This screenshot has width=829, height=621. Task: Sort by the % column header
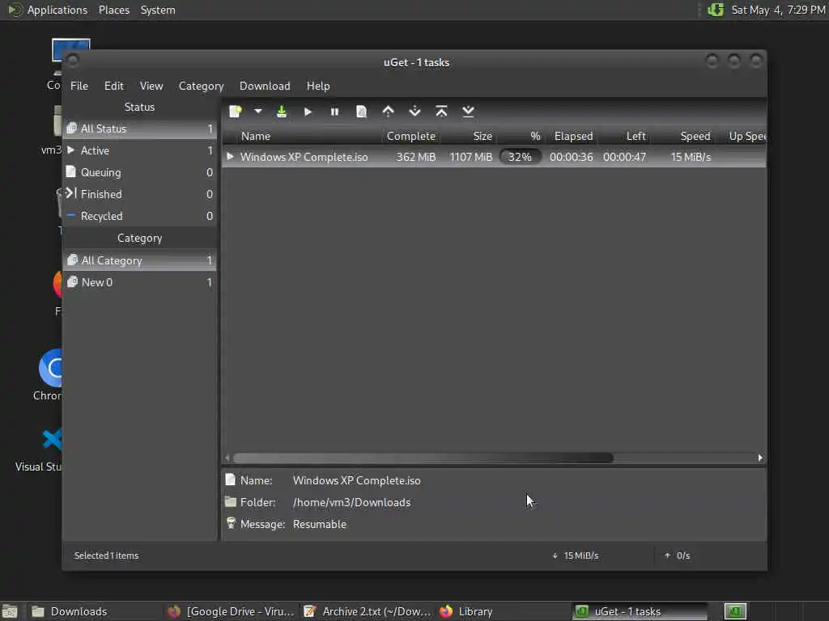click(x=521, y=136)
